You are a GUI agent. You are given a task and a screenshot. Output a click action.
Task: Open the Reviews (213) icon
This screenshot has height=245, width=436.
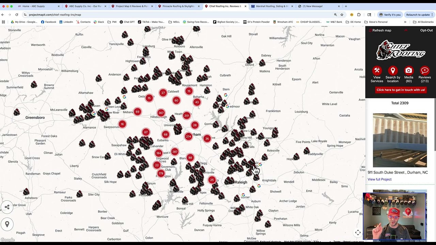[425, 70]
